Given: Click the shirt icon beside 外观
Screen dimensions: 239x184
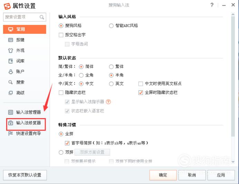Looking at the screenshot, I should coord(10,50).
